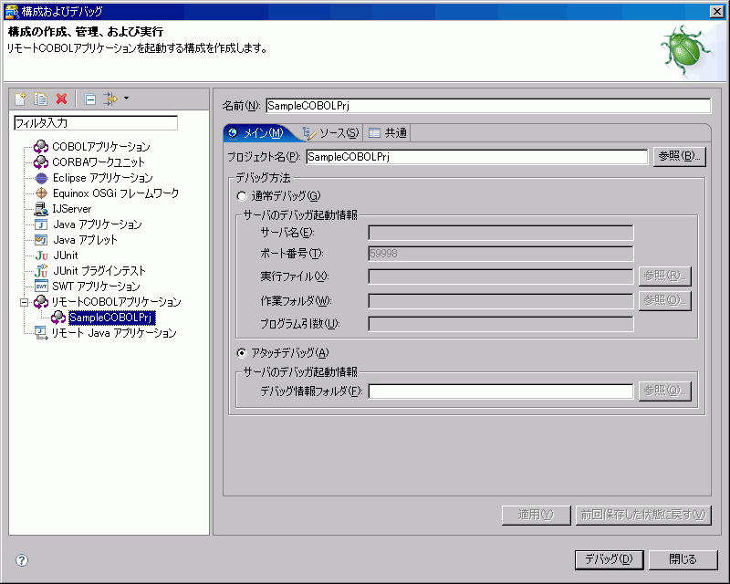Viewport: 730px width, 584px height.
Task: Click 参照(O)... button for 作業フォルダ
Action: click(665, 301)
